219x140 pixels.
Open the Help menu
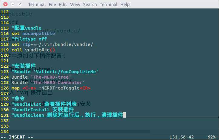[x=125, y=5]
